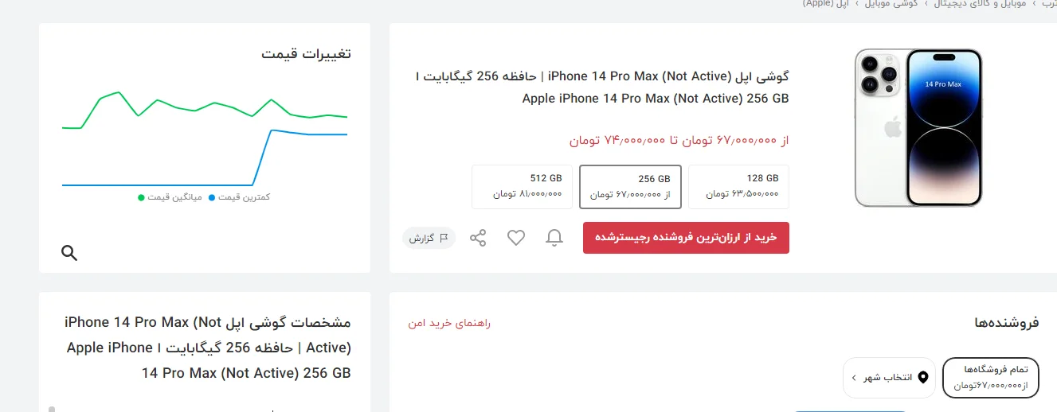The width and height of the screenshot is (1057, 412).
Task: Open the magnifier zoom on price chart
Action: pyautogui.click(x=69, y=253)
